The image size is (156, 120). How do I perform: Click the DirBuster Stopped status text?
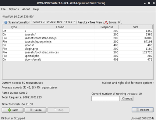click(x=13, y=118)
